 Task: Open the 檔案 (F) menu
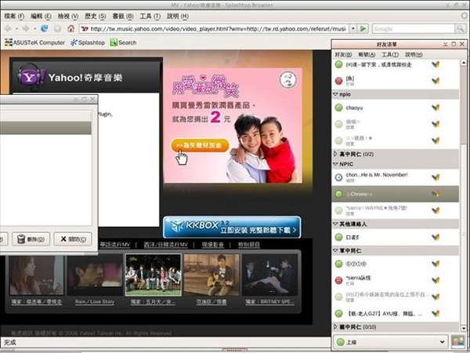point(14,16)
